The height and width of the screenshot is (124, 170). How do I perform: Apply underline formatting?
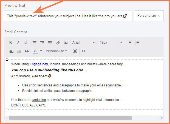tap(26, 43)
